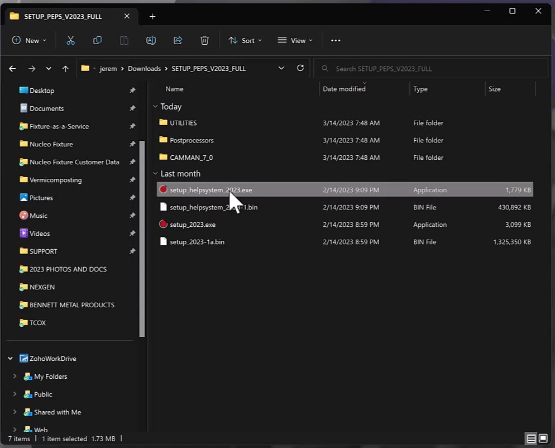
Task: Switch to large thumbnails view in status bar
Action: click(543, 439)
